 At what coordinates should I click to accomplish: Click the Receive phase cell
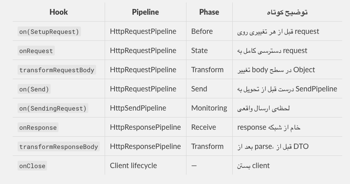(203, 127)
